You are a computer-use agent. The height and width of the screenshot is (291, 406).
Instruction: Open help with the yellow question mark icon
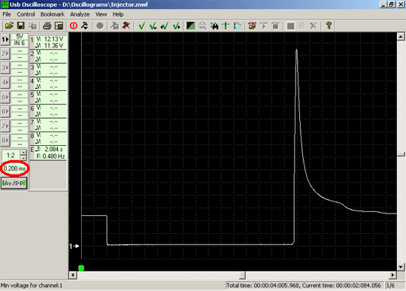click(329, 26)
